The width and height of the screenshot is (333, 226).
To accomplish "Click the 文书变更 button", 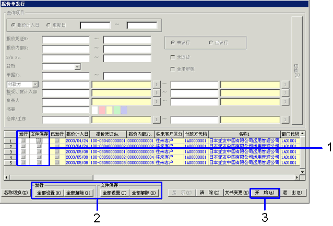I will point(235,193).
